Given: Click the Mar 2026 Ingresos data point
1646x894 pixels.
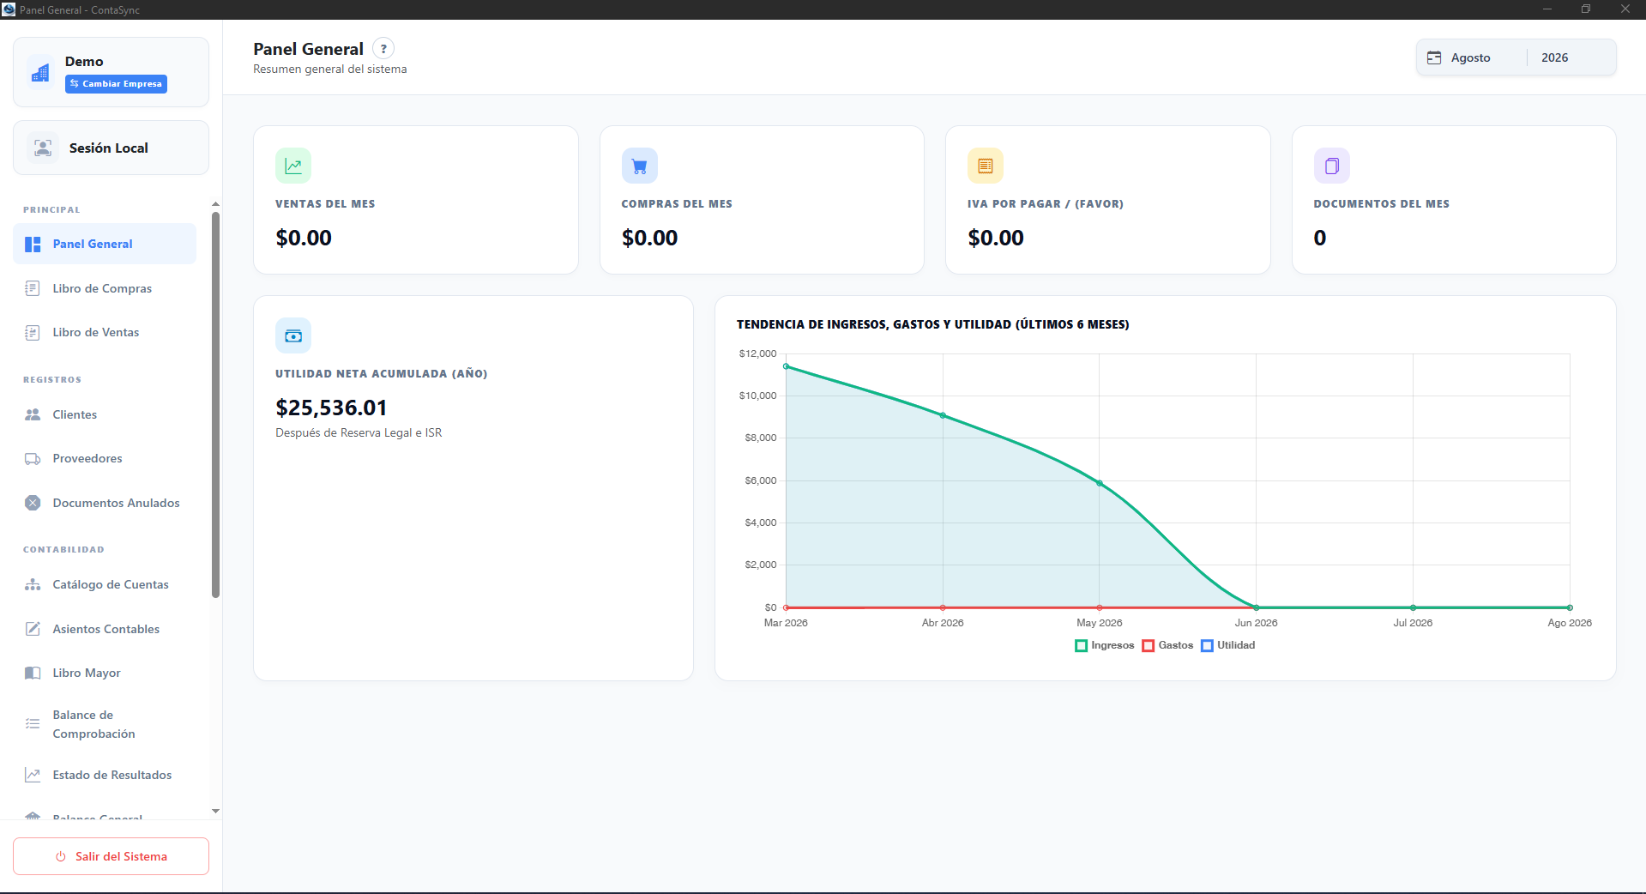Looking at the screenshot, I should click(x=786, y=366).
